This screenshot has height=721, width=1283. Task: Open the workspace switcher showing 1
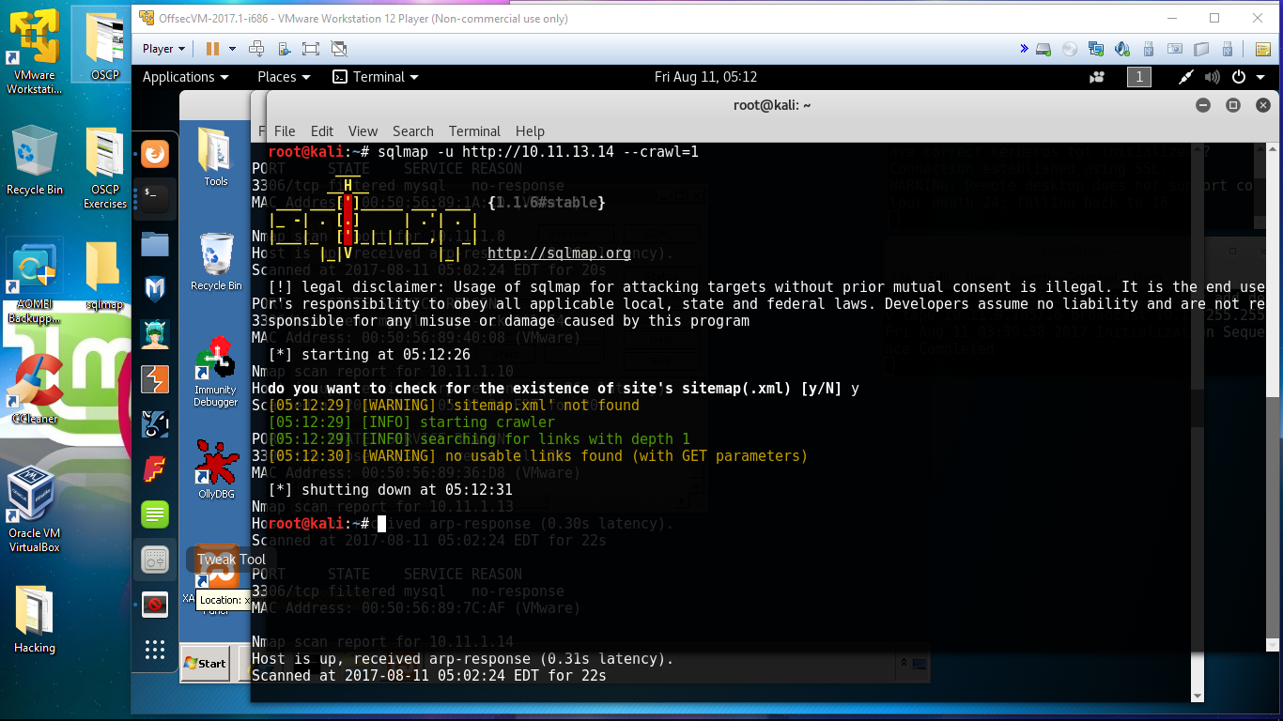(1138, 77)
